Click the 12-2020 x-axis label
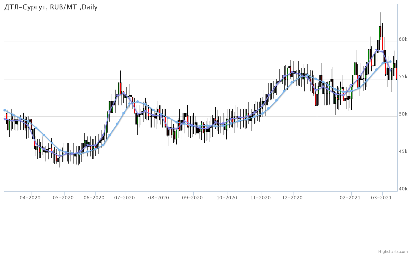 (292, 198)
